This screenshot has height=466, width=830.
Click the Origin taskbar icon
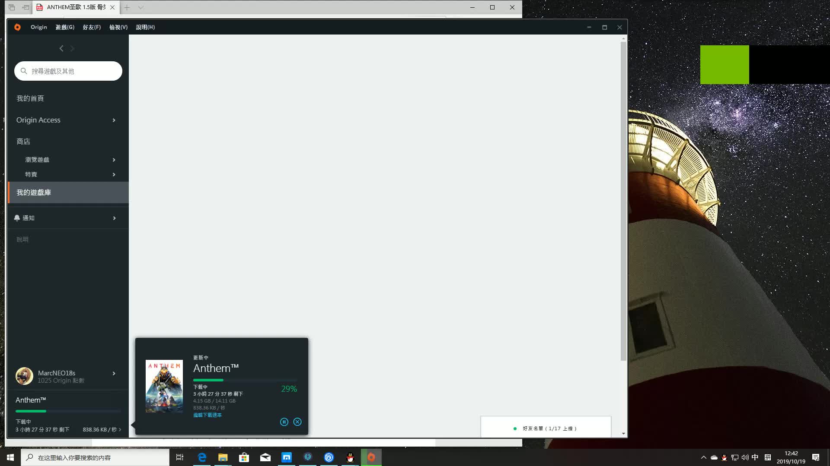371,457
